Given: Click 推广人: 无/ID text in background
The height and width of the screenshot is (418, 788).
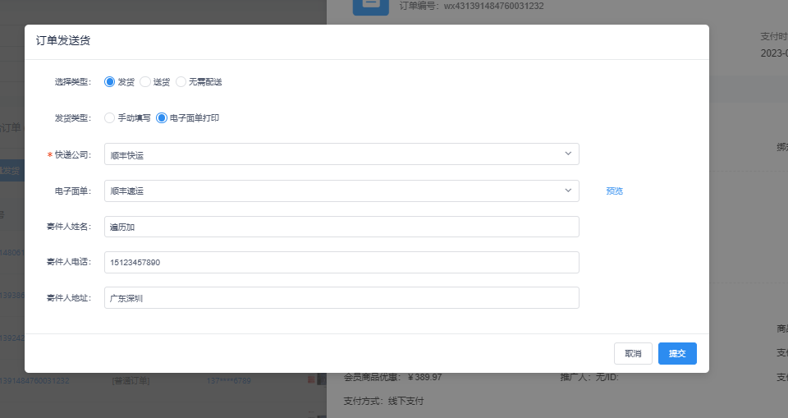Looking at the screenshot, I should pyautogui.click(x=589, y=377).
